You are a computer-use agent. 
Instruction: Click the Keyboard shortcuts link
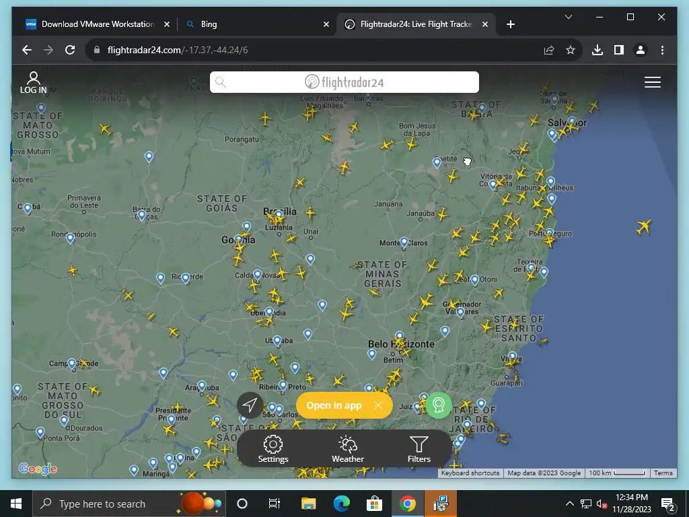pyautogui.click(x=470, y=473)
